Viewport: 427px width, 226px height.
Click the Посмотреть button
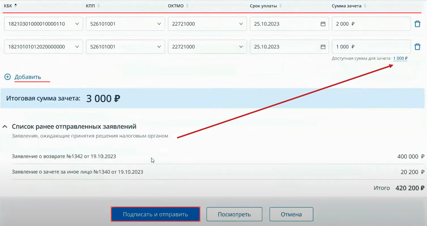click(234, 214)
